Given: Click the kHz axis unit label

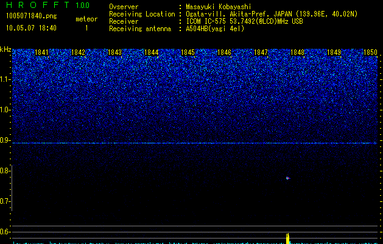Looking at the screenshot, I should point(5,49).
